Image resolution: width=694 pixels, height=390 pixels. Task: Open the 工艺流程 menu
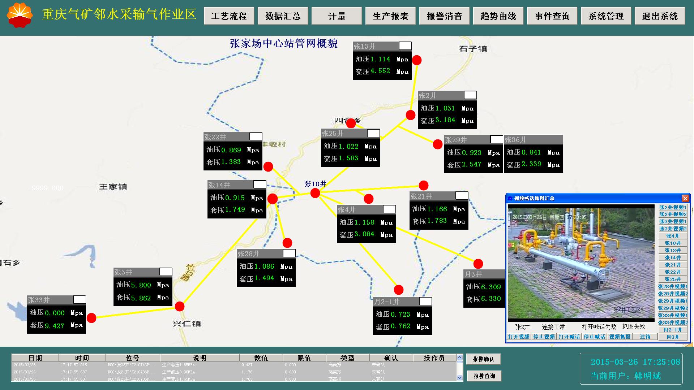coord(229,16)
